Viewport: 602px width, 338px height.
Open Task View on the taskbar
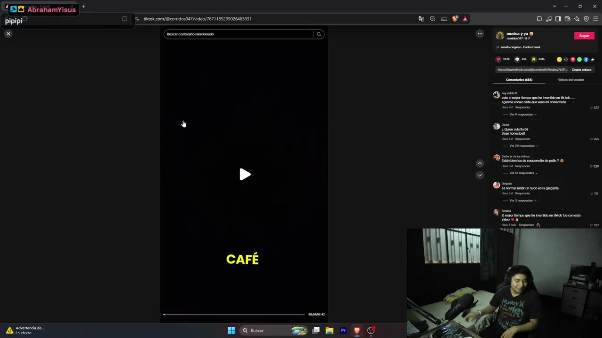pyautogui.click(x=316, y=330)
